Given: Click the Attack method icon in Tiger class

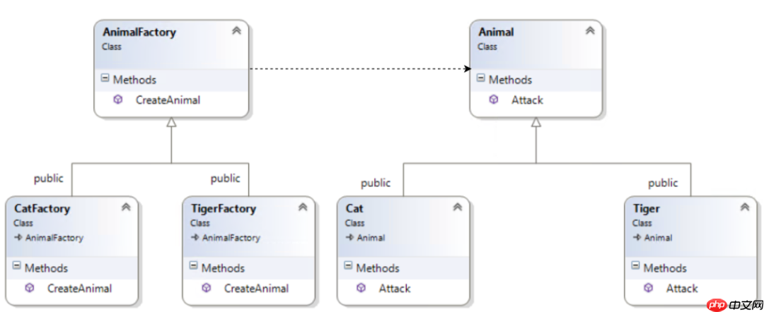Looking at the screenshot, I should coord(649,288).
